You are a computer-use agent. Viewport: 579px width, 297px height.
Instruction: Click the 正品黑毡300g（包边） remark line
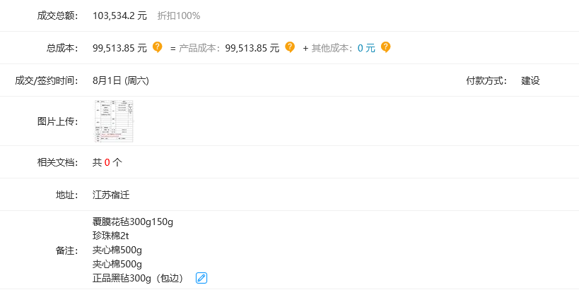coord(139,278)
